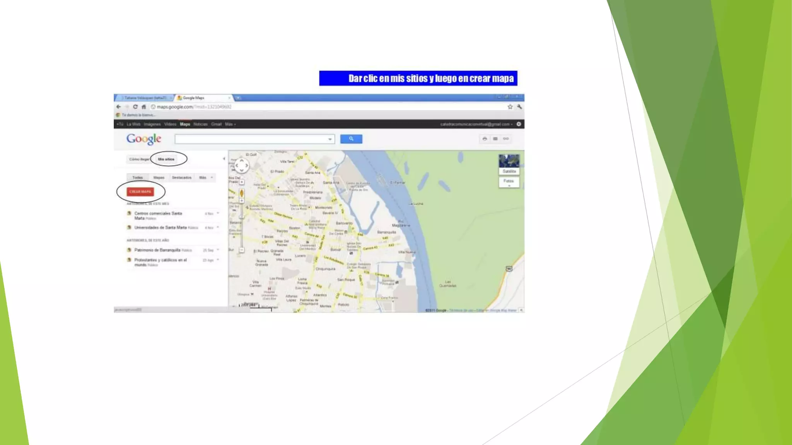Click the browser reload icon
Viewport: 792px width, 445px height.
pos(135,107)
